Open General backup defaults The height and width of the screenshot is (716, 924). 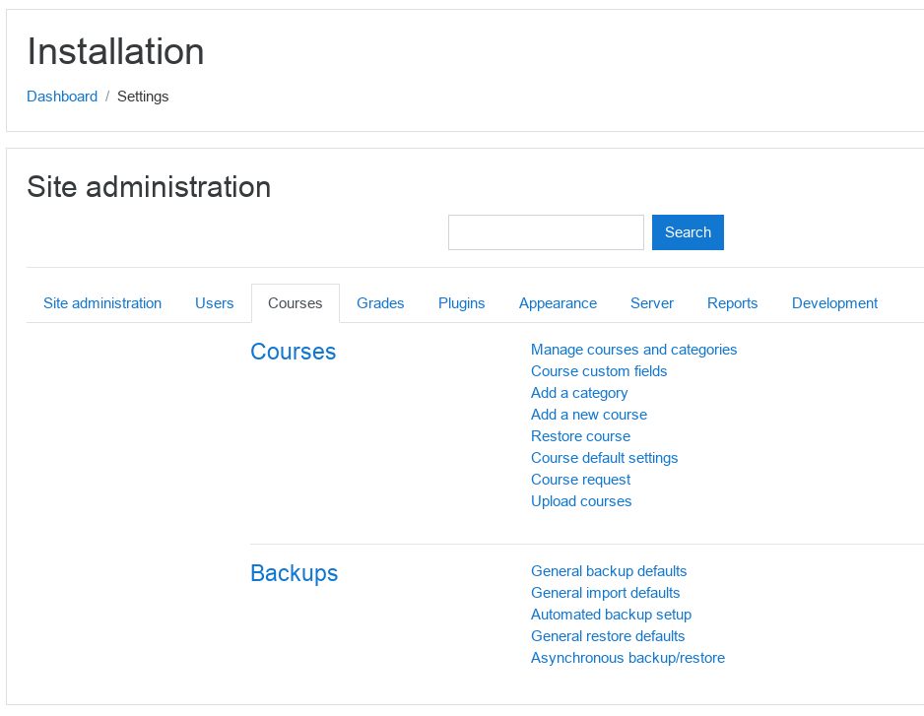click(x=609, y=571)
